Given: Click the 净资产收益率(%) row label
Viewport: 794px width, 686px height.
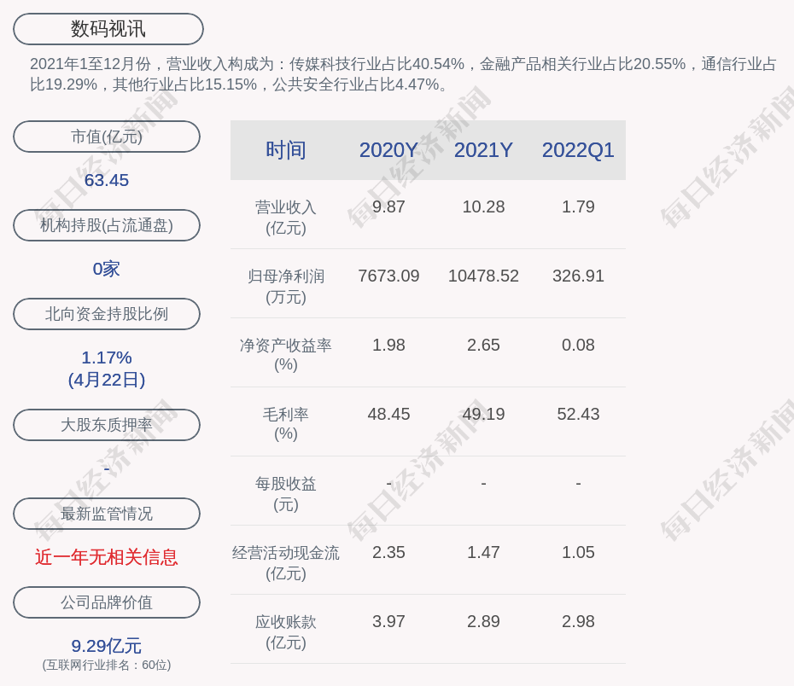Looking at the screenshot, I should coord(286,355).
